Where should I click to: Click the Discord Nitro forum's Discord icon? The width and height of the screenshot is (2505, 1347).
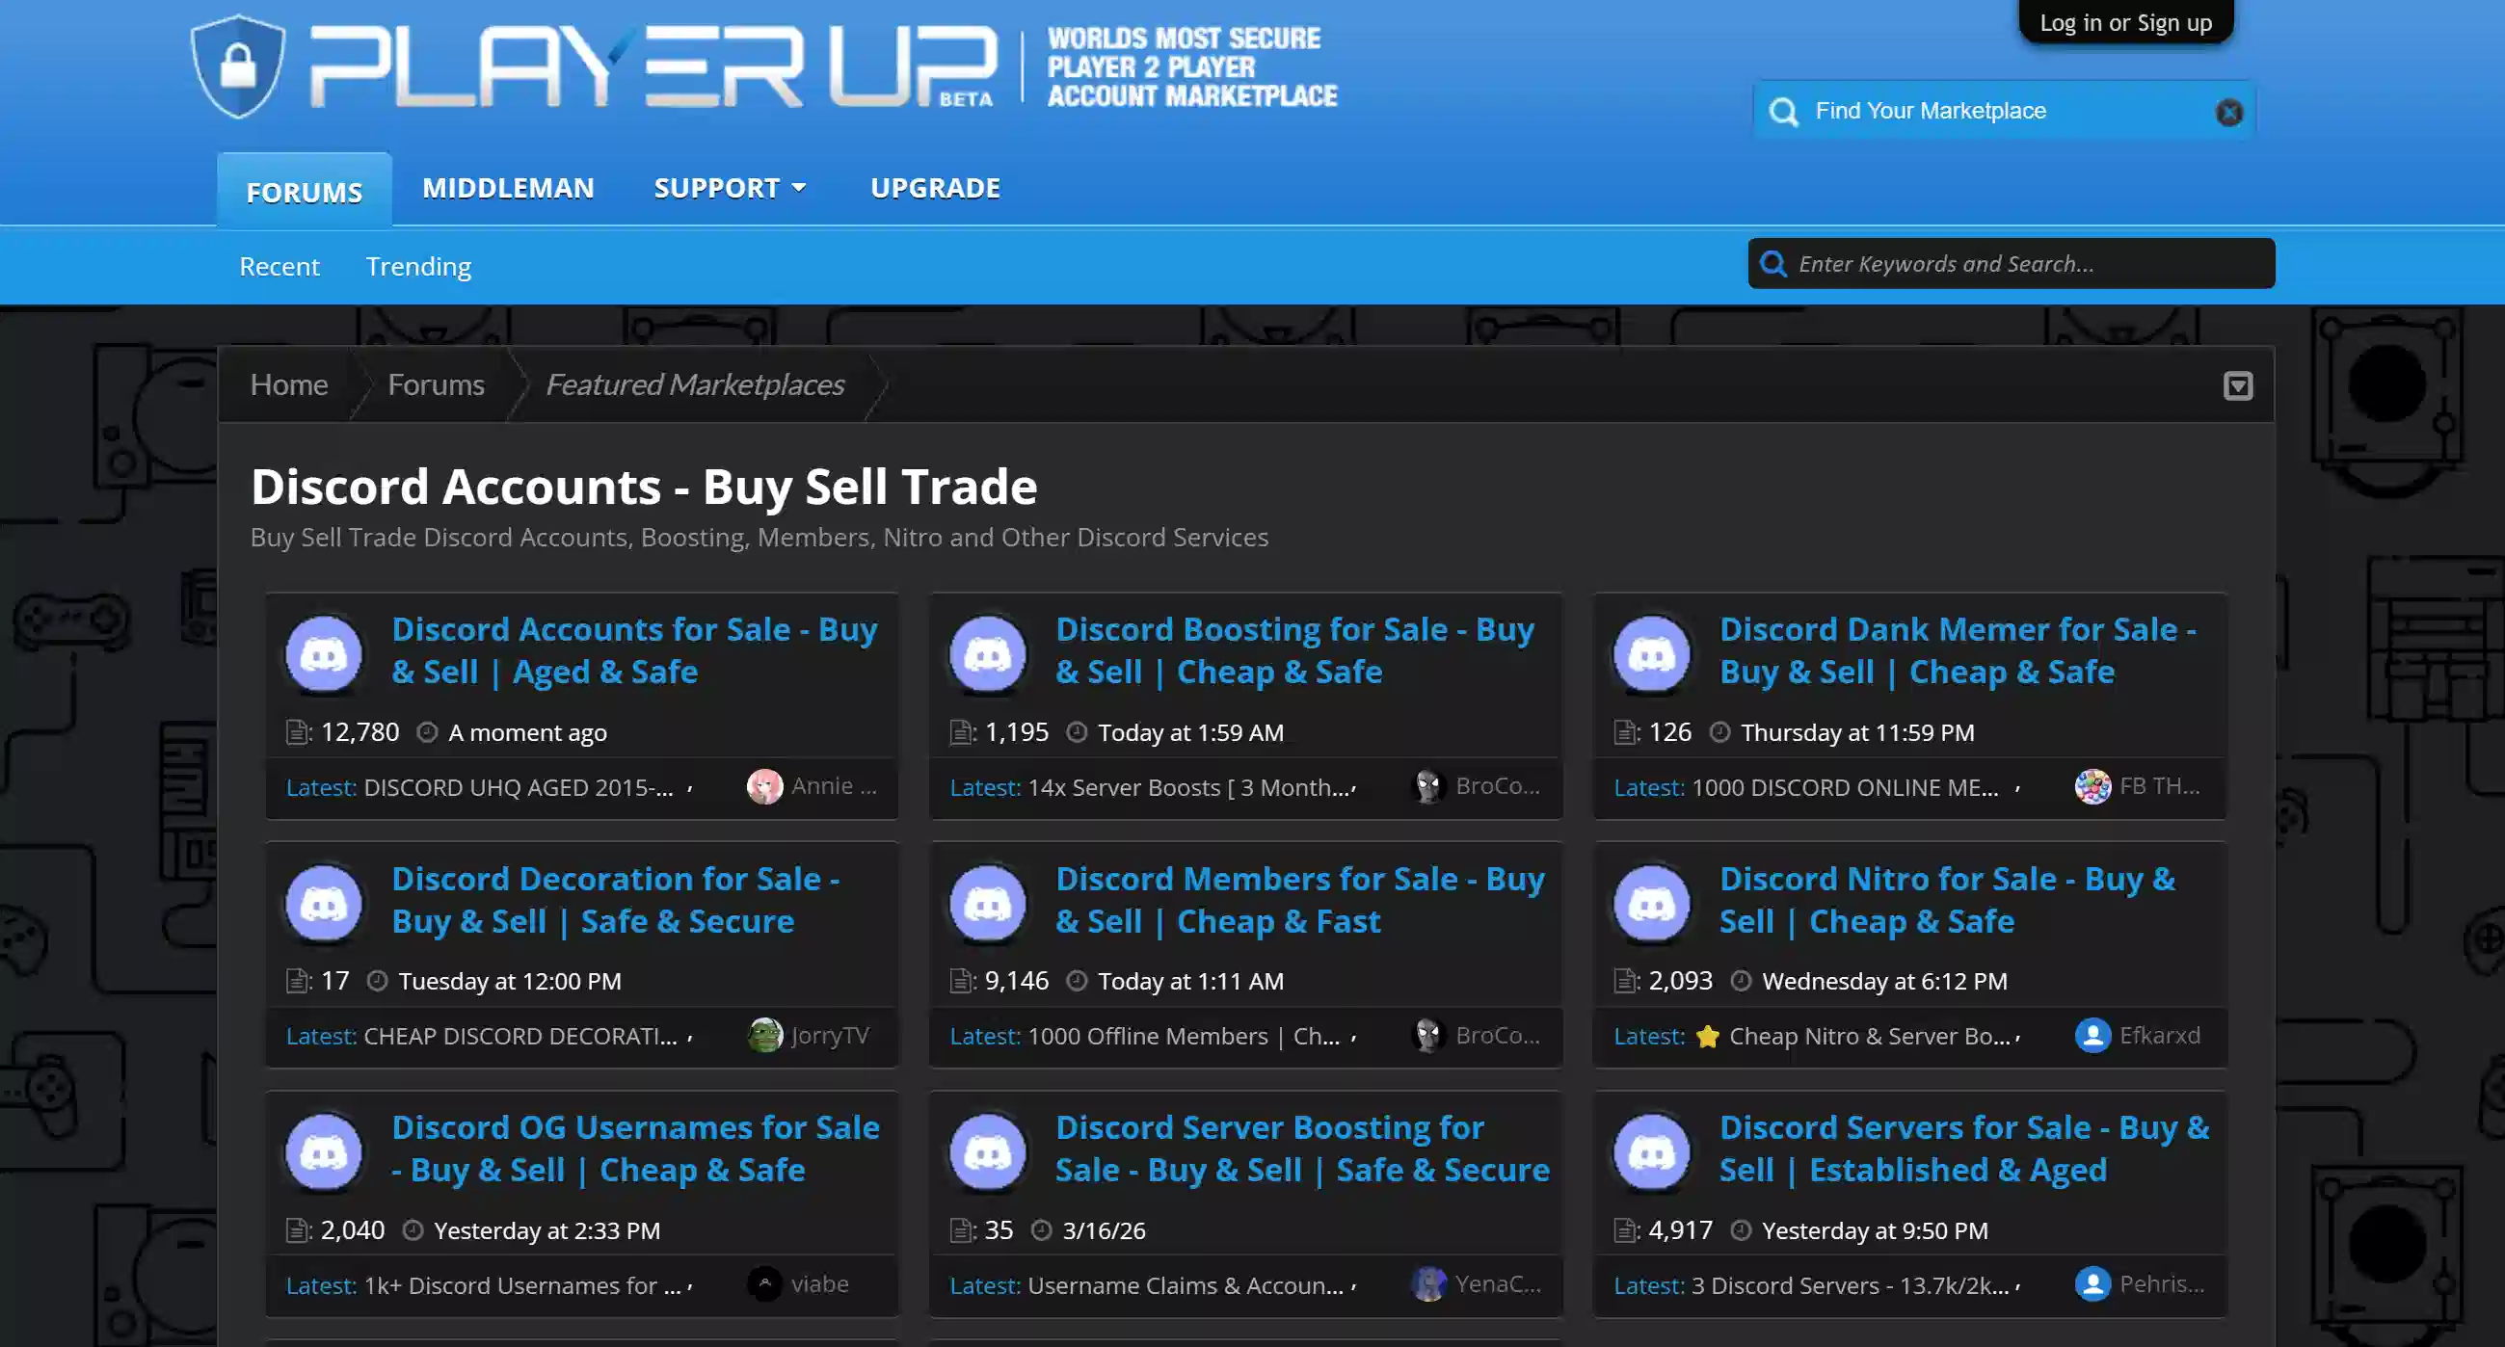pyautogui.click(x=1652, y=903)
